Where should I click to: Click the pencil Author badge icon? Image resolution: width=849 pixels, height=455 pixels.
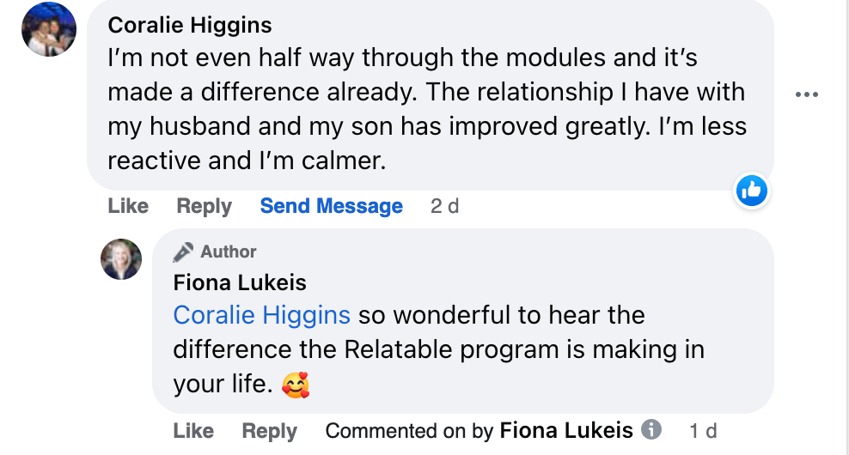pyautogui.click(x=183, y=252)
